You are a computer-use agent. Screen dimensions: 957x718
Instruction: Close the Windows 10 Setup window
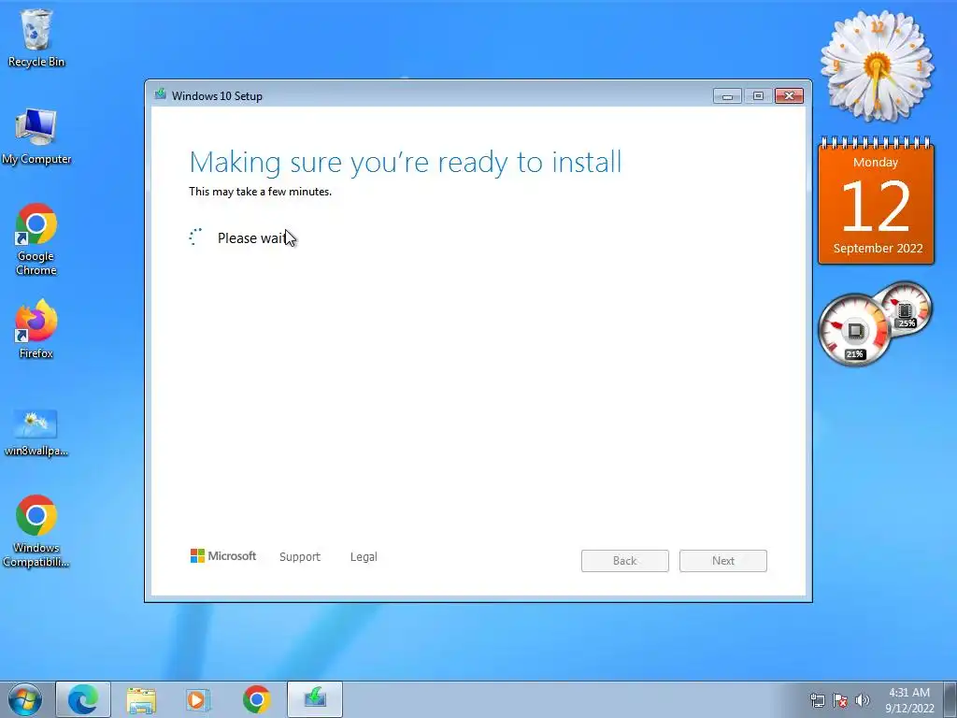(789, 96)
